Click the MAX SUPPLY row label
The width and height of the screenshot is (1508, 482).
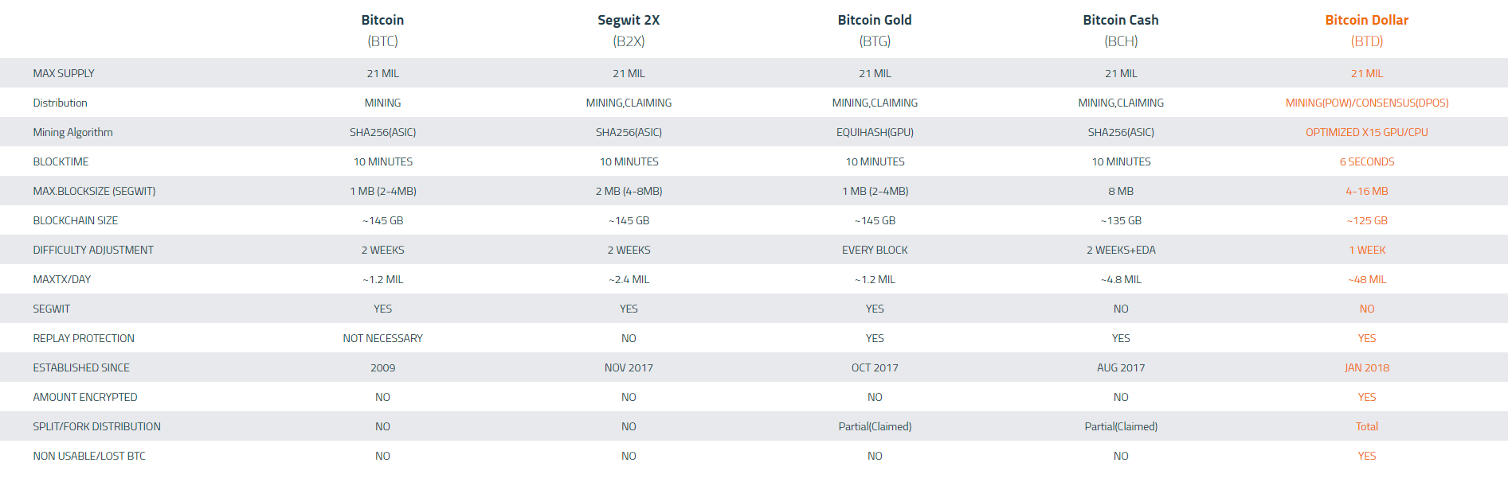pos(64,73)
